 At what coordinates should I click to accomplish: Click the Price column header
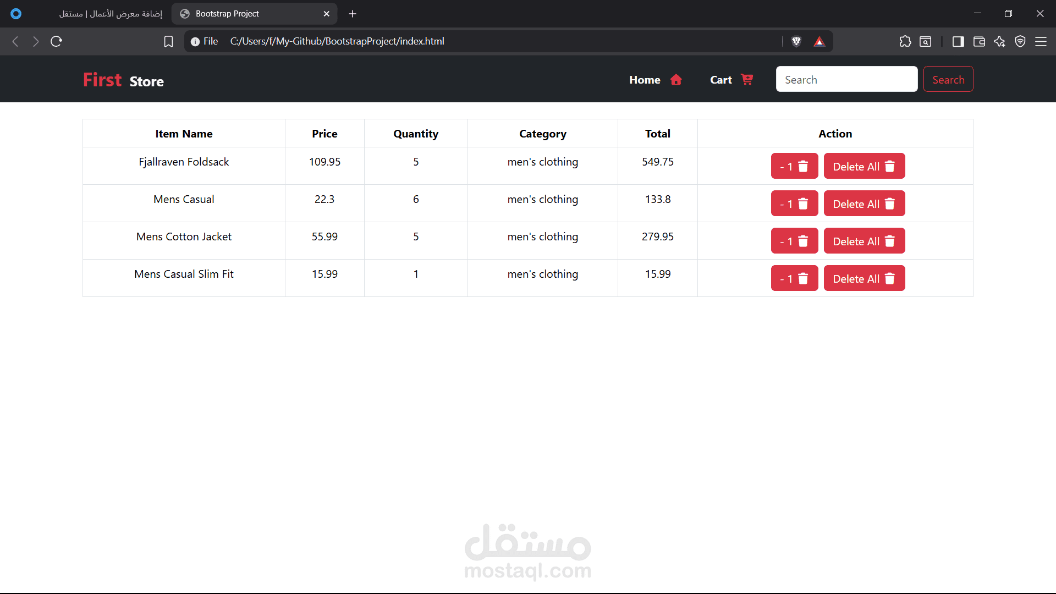tap(324, 134)
